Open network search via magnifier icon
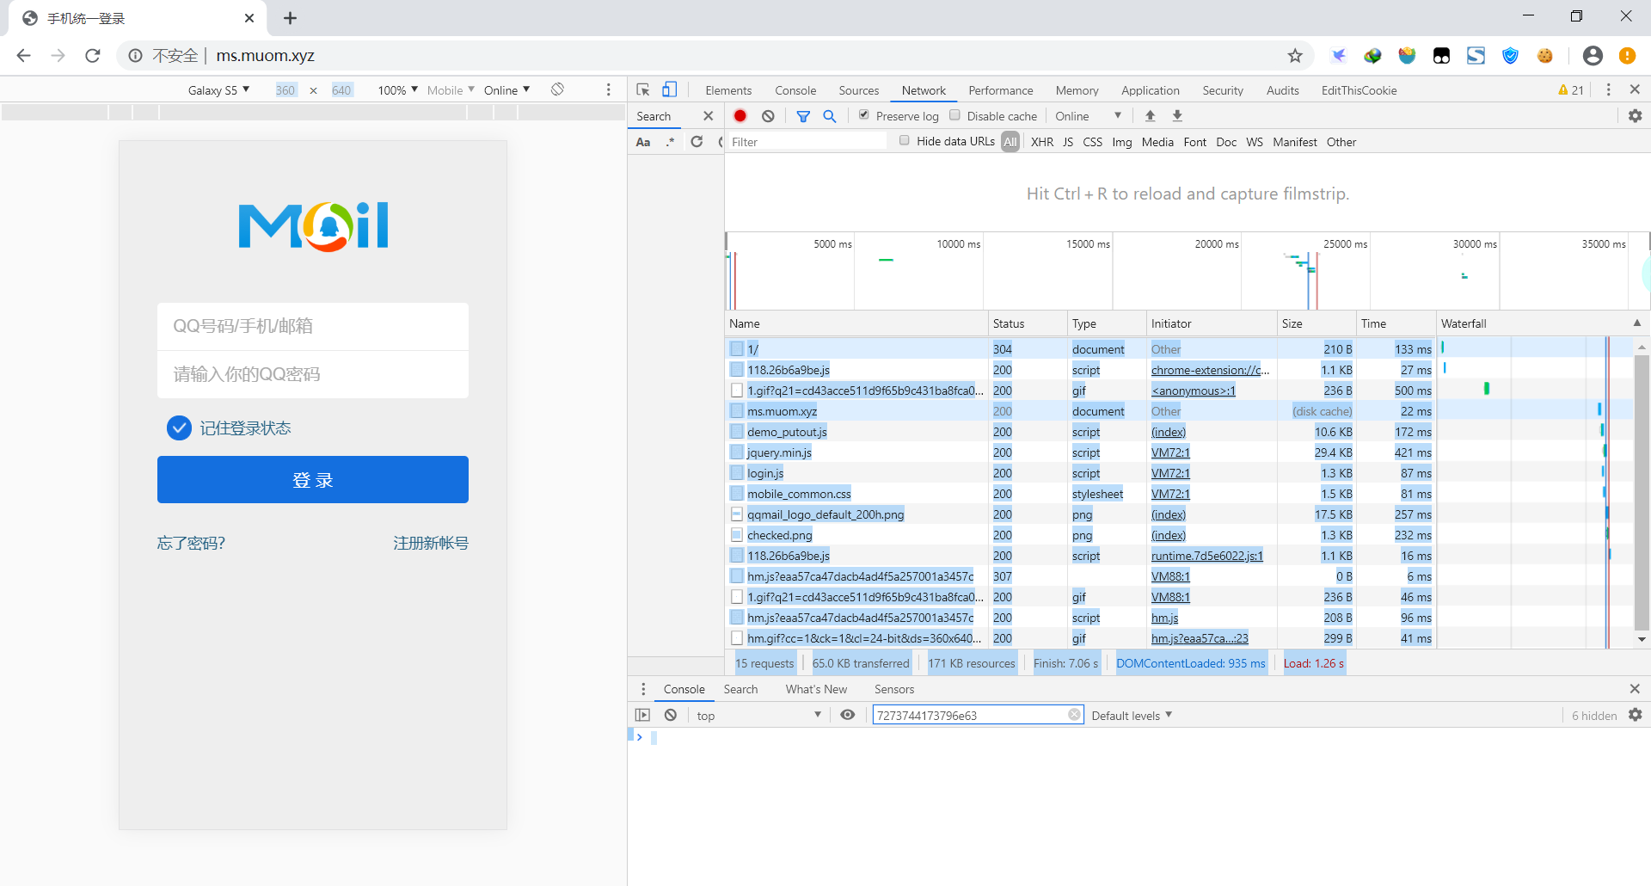The image size is (1651, 886). coord(830,116)
